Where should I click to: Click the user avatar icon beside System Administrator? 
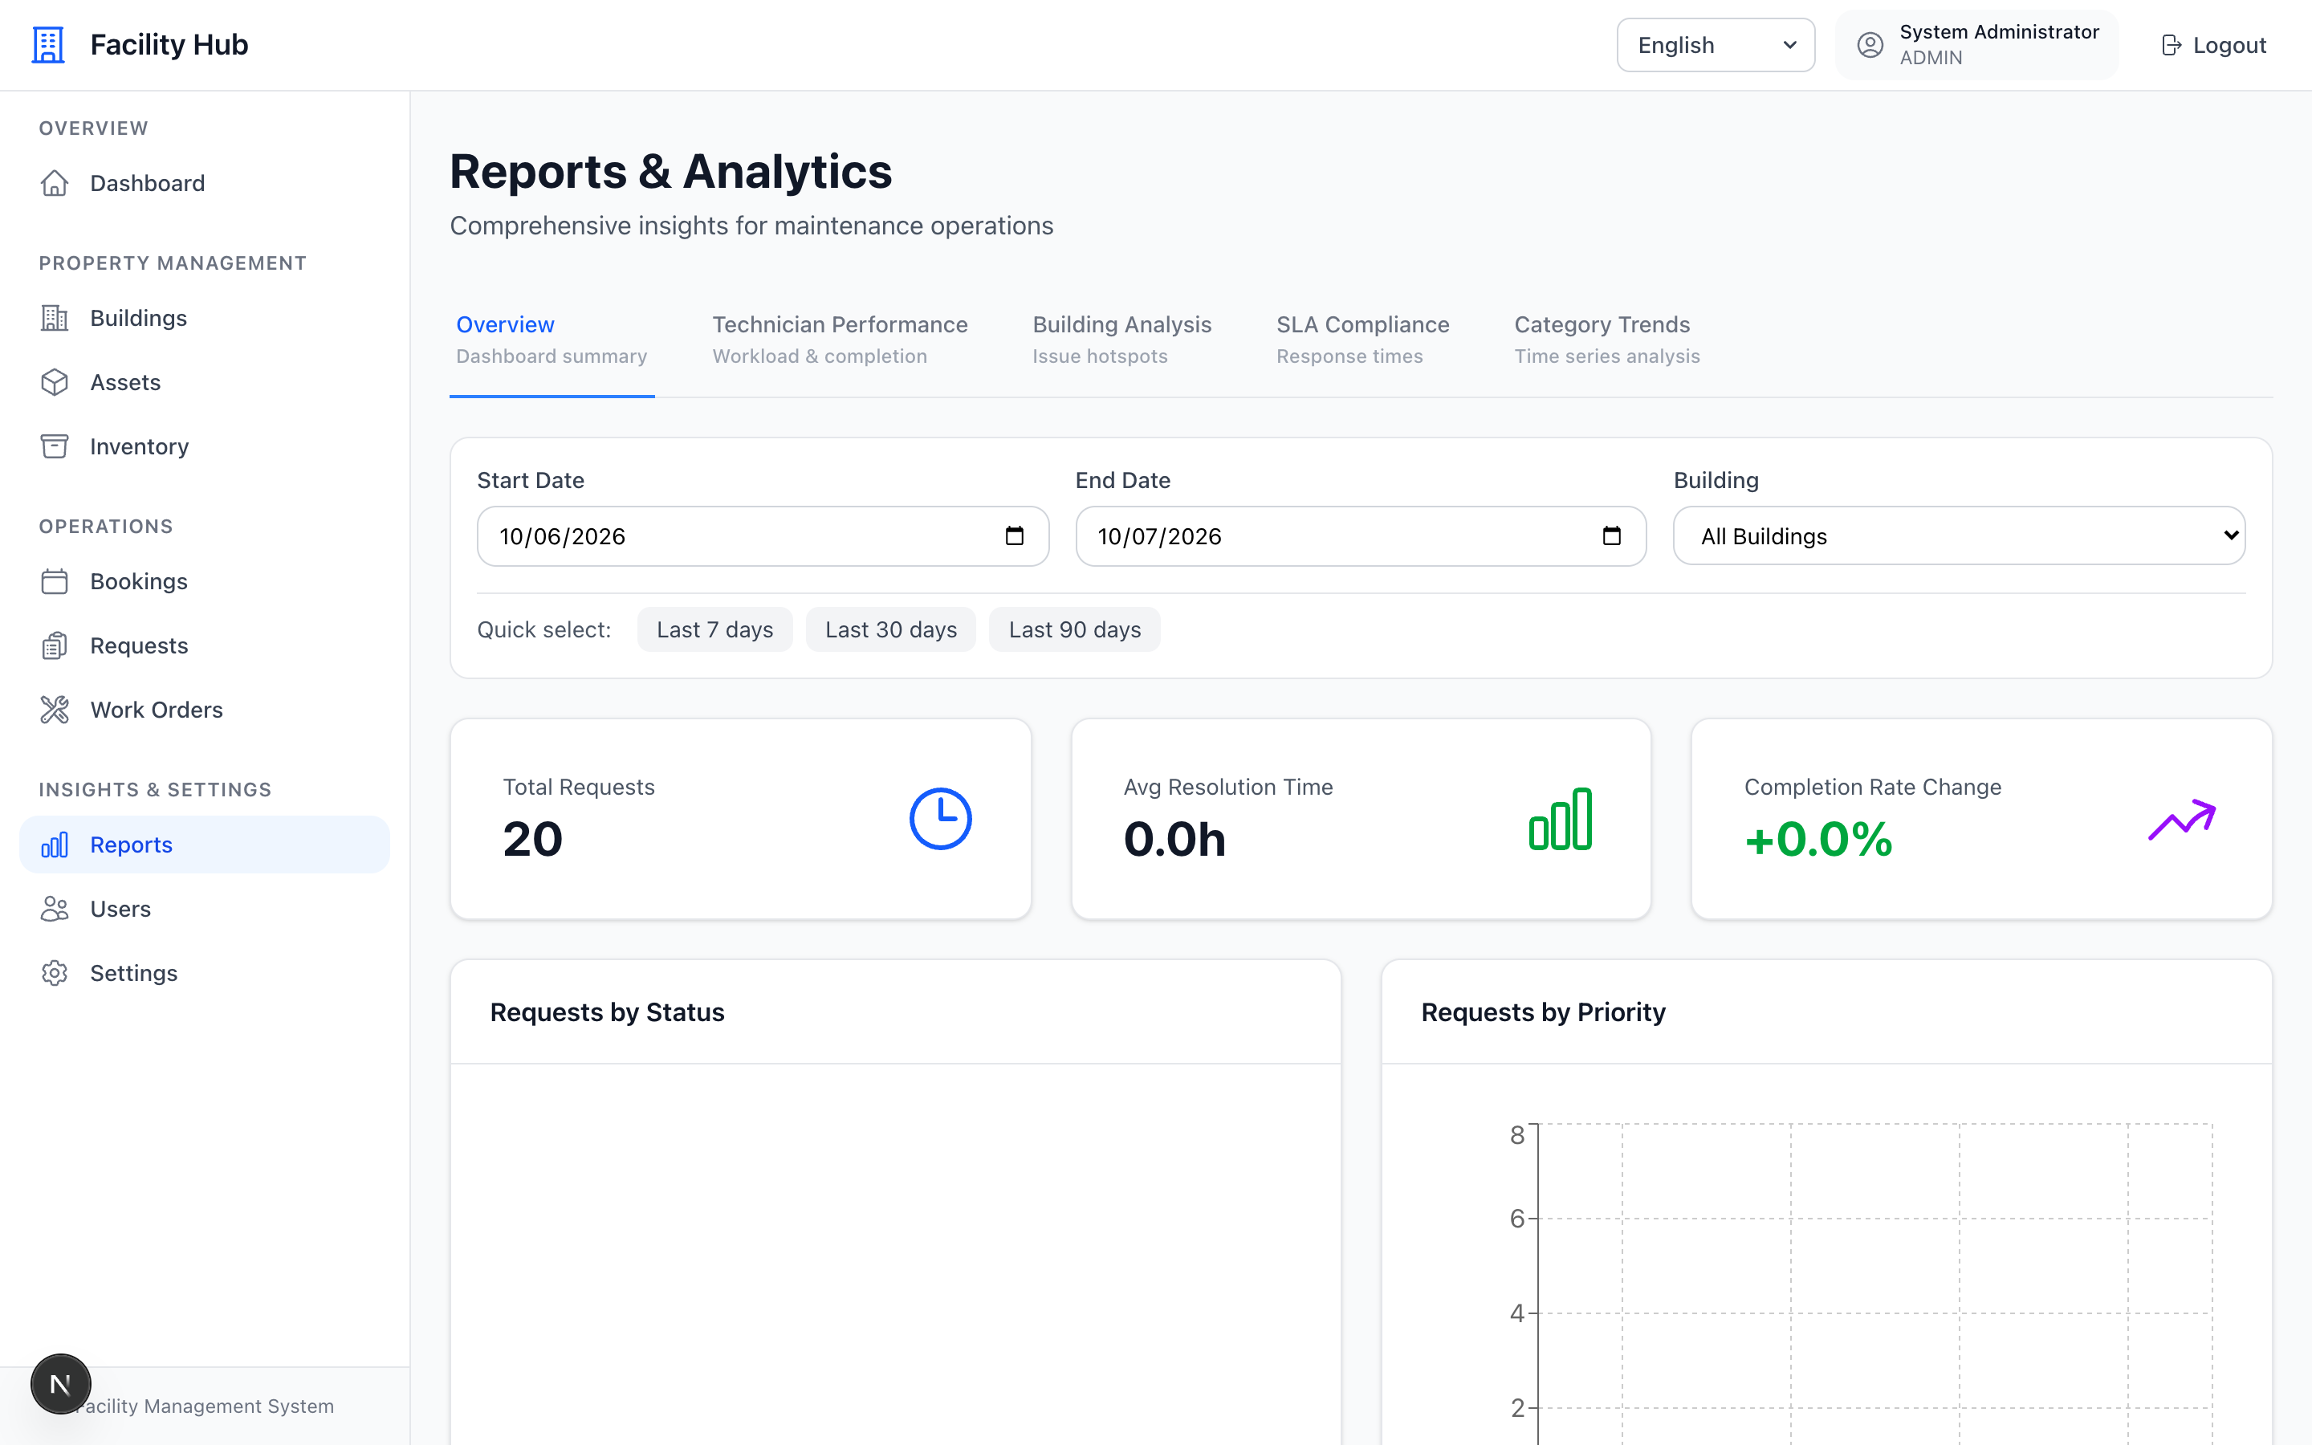[1870, 45]
